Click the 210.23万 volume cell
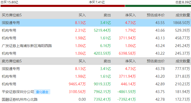 coord(183,84)
